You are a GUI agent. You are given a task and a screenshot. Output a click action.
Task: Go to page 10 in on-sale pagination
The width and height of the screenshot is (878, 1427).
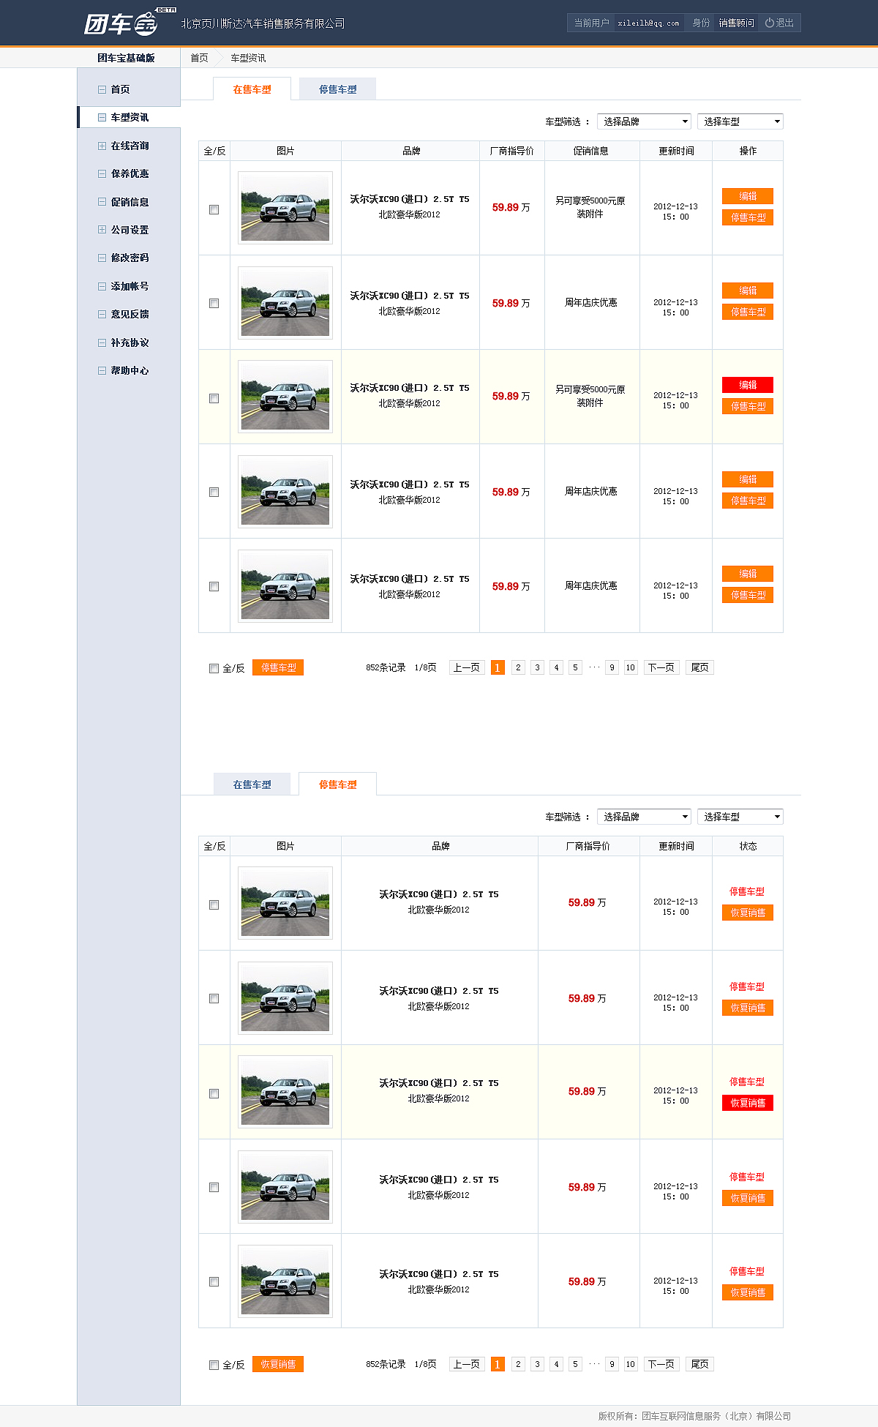(630, 667)
